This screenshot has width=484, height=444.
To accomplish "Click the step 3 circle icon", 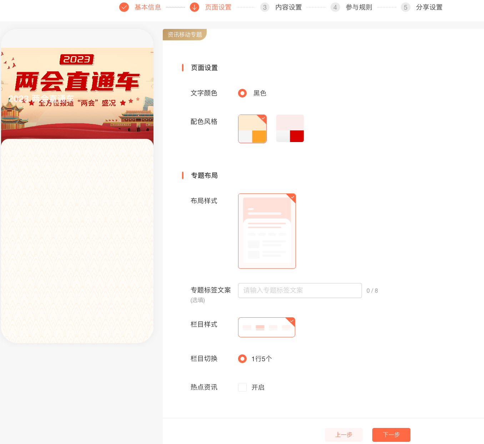I will click(x=265, y=7).
